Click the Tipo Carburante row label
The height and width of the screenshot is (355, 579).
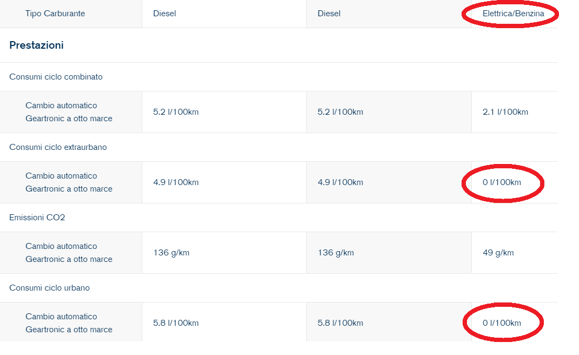tap(55, 14)
